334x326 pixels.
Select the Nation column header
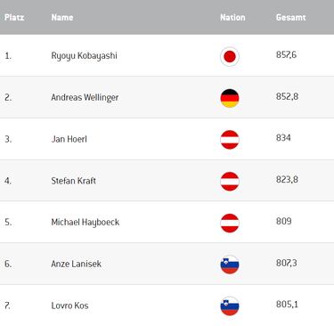coord(232,18)
